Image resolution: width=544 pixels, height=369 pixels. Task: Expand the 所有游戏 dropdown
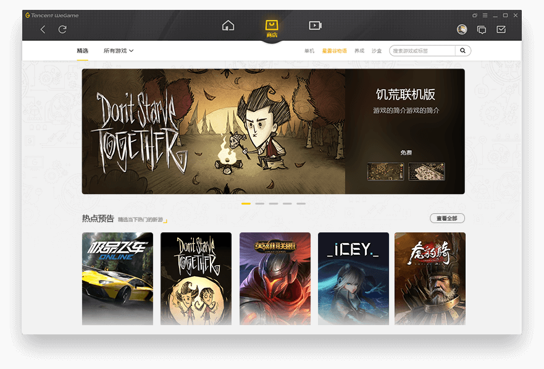click(119, 51)
